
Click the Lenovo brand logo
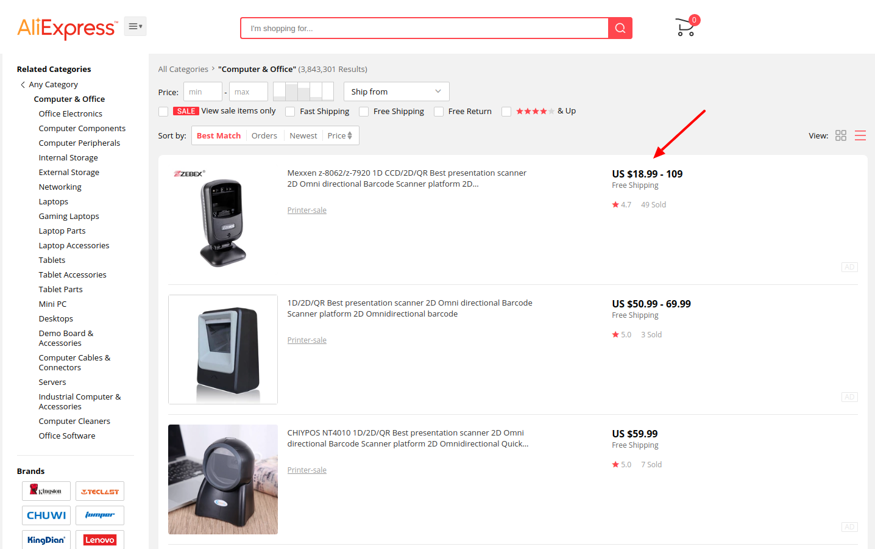tap(100, 540)
